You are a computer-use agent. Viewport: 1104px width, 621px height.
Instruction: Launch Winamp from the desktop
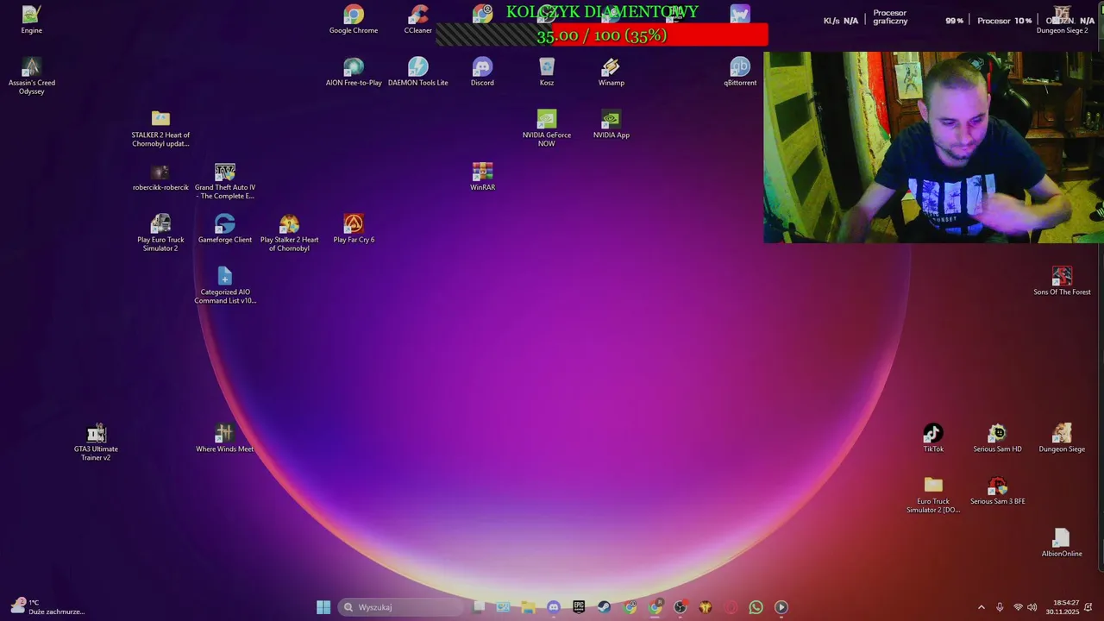[612, 72]
